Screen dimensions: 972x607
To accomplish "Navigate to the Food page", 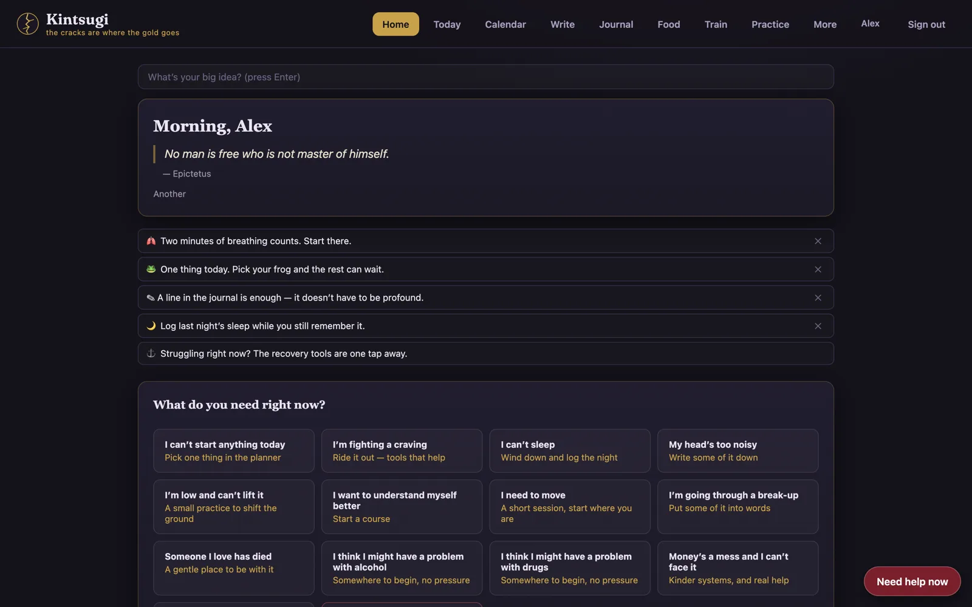I will point(669,24).
